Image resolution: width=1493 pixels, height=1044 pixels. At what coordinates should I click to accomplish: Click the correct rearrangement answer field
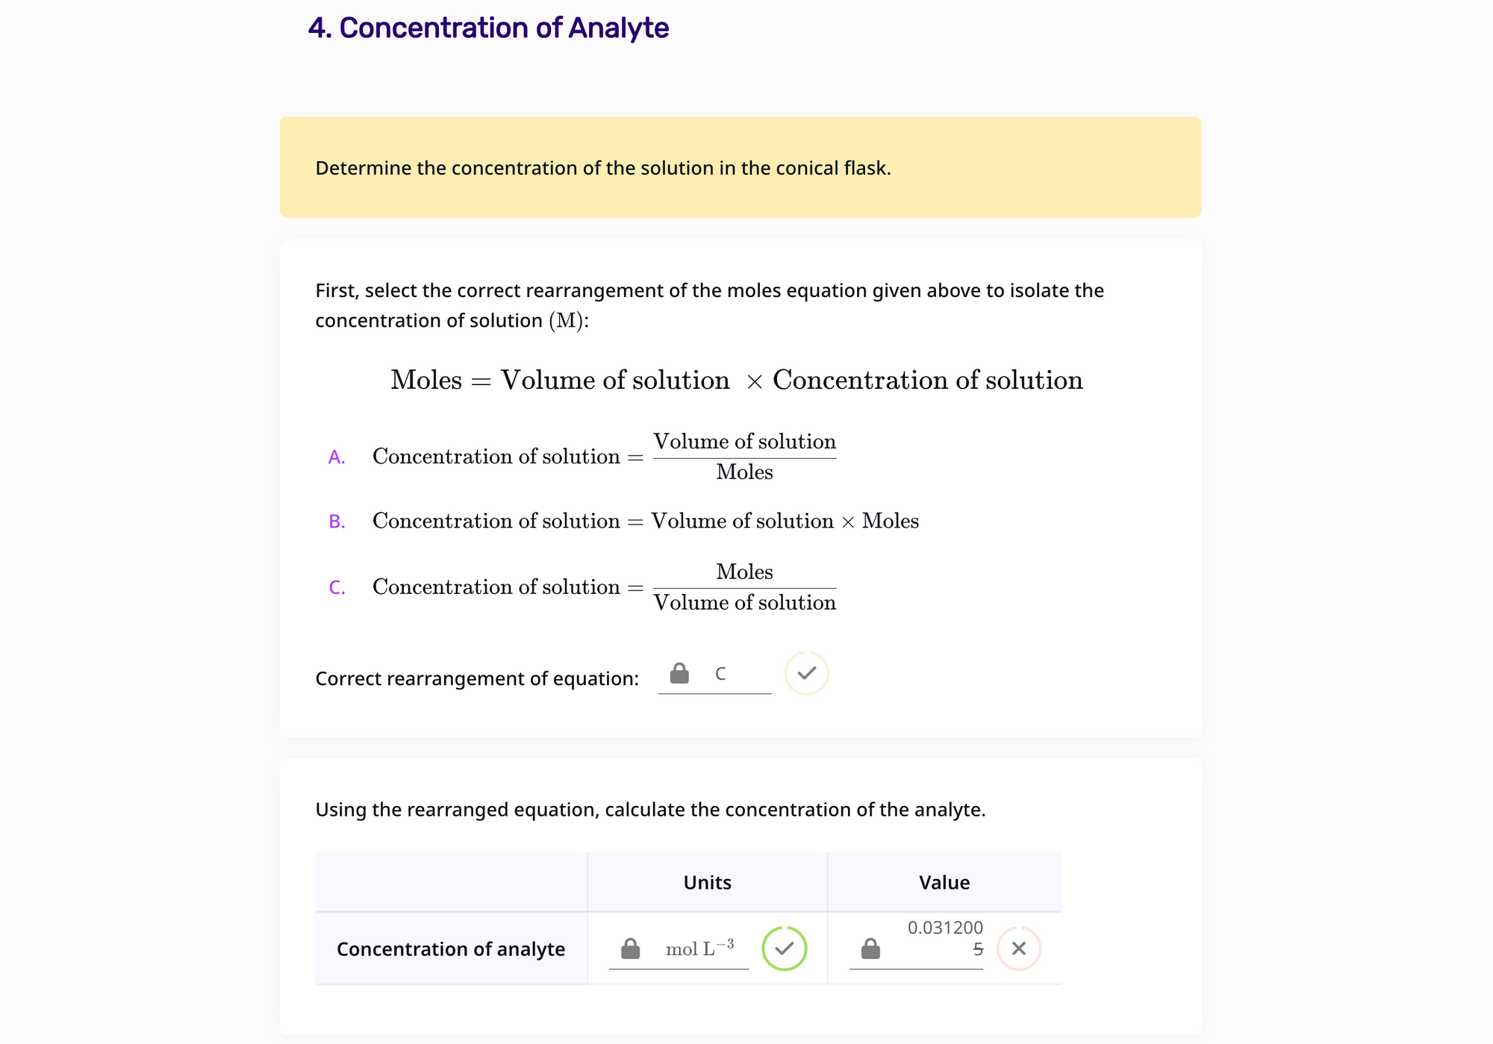click(x=719, y=673)
